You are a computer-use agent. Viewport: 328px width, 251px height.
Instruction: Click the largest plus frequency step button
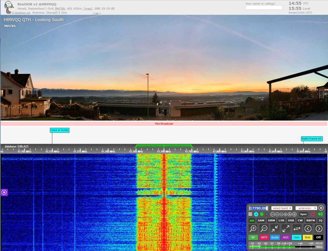click(x=294, y=214)
